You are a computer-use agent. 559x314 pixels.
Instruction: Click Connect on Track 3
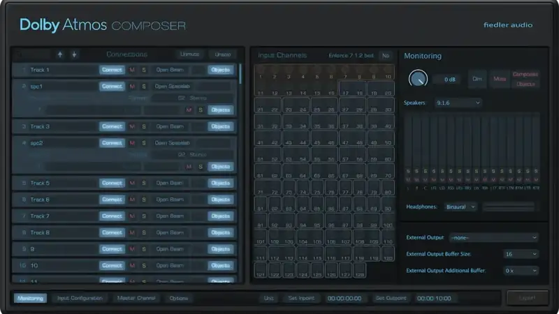pos(112,126)
